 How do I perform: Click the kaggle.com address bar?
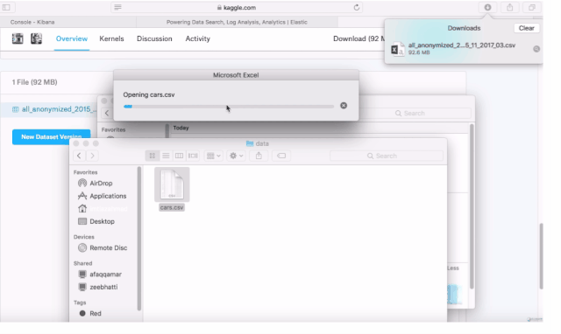[237, 8]
